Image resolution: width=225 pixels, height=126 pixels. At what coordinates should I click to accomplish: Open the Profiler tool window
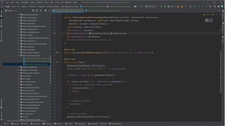69,124
